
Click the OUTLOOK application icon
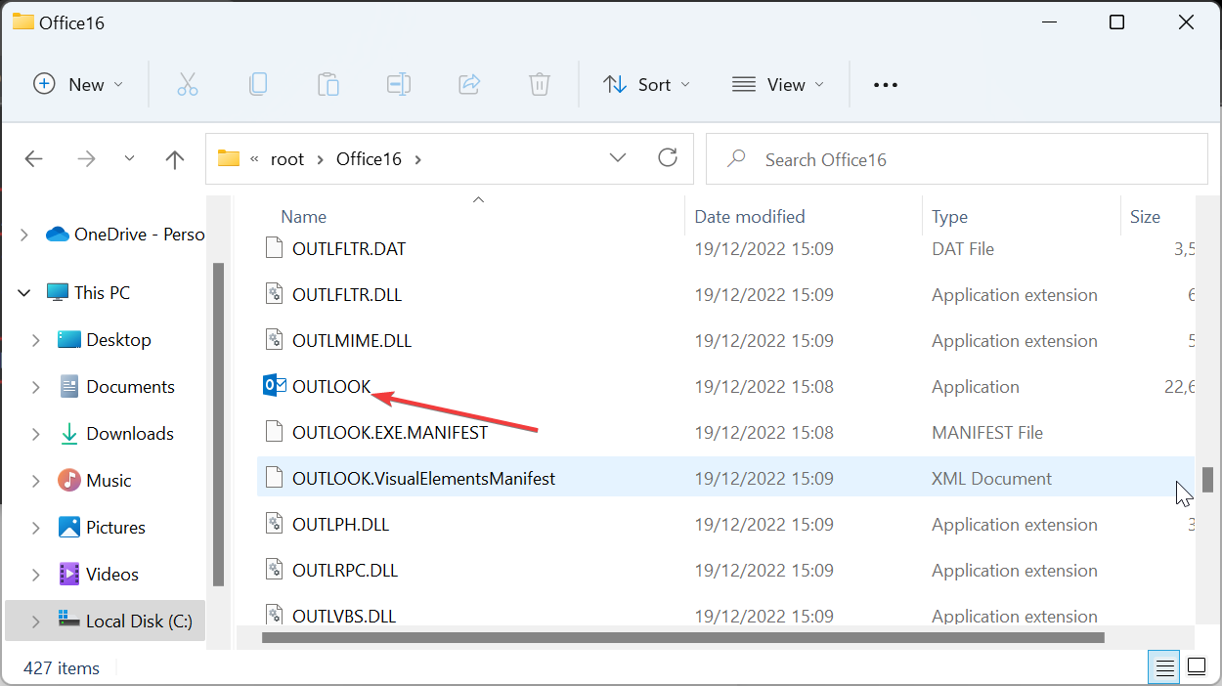[x=275, y=386]
